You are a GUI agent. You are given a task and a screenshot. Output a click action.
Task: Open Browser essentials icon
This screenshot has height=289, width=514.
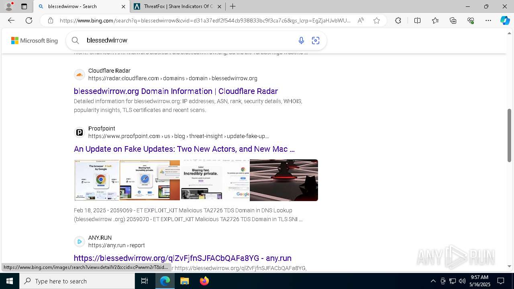(471, 20)
